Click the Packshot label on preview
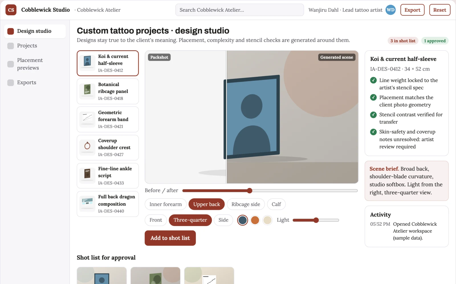Screen dimensions: 456x284 coord(159,57)
